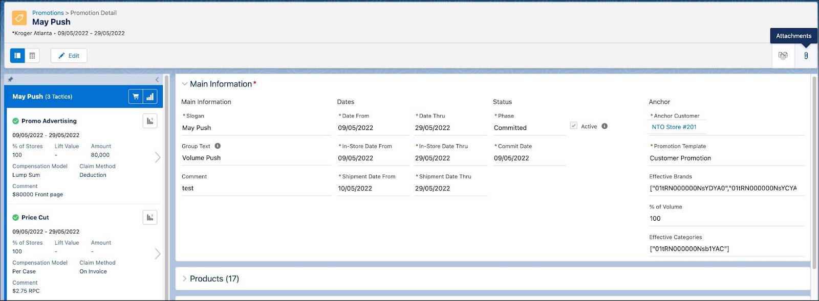Screen dimensions: 819x301
Task: Collapse the Main Information section
Action: (185, 84)
